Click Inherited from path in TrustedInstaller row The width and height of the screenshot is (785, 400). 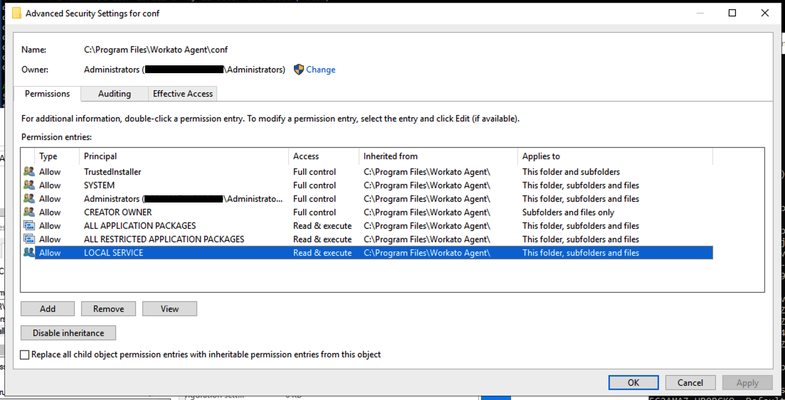click(426, 171)
